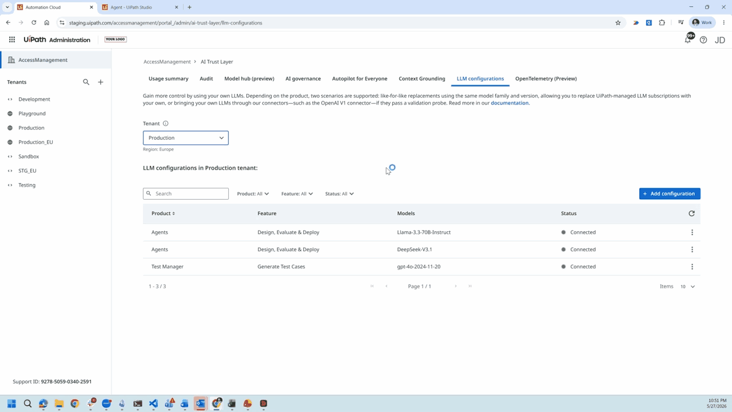
Task: Search tenants using the magnifier icon
Action: (86, 82)
